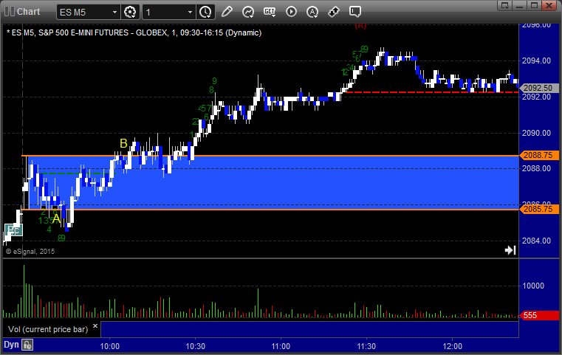
Task: Select the pencil drawing tool
Action: (x=227, y=12)
